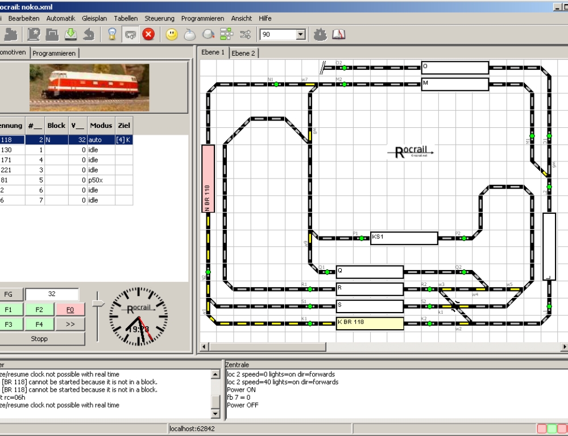Image resolution: width=568 pixels, height=436 pixels.
Task: Select the locomotive row with address 1
Action: [67, 150]
